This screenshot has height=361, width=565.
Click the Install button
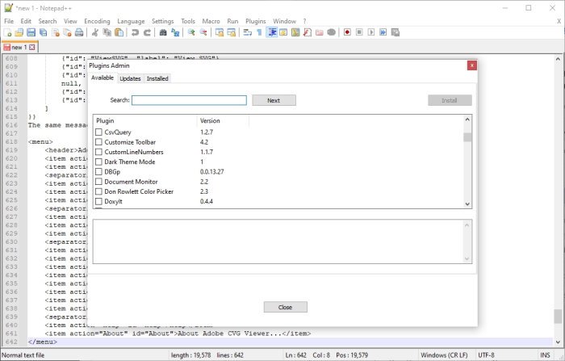tap(450, 100)
